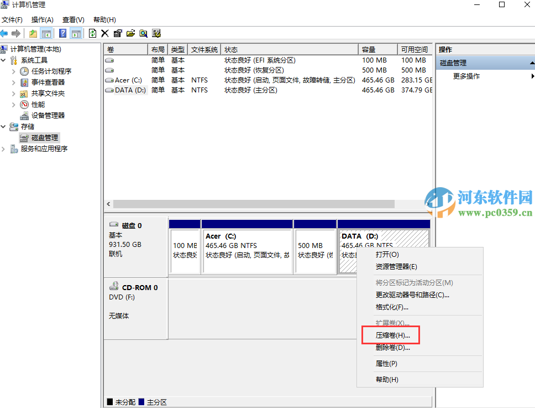Click the refresh icon on the toolbar
Viewport: 535px width, 408px height.
point(92,33)
